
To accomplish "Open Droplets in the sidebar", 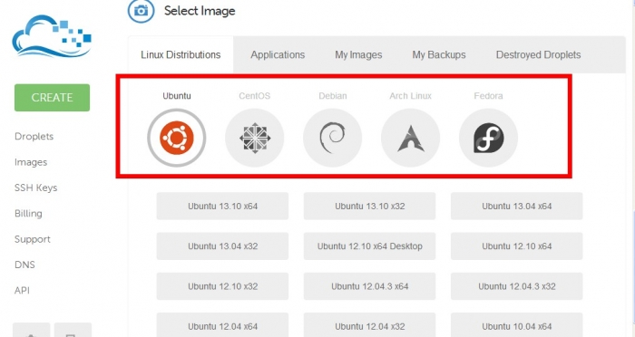I will pyautogui.click(x=34, y=136).
